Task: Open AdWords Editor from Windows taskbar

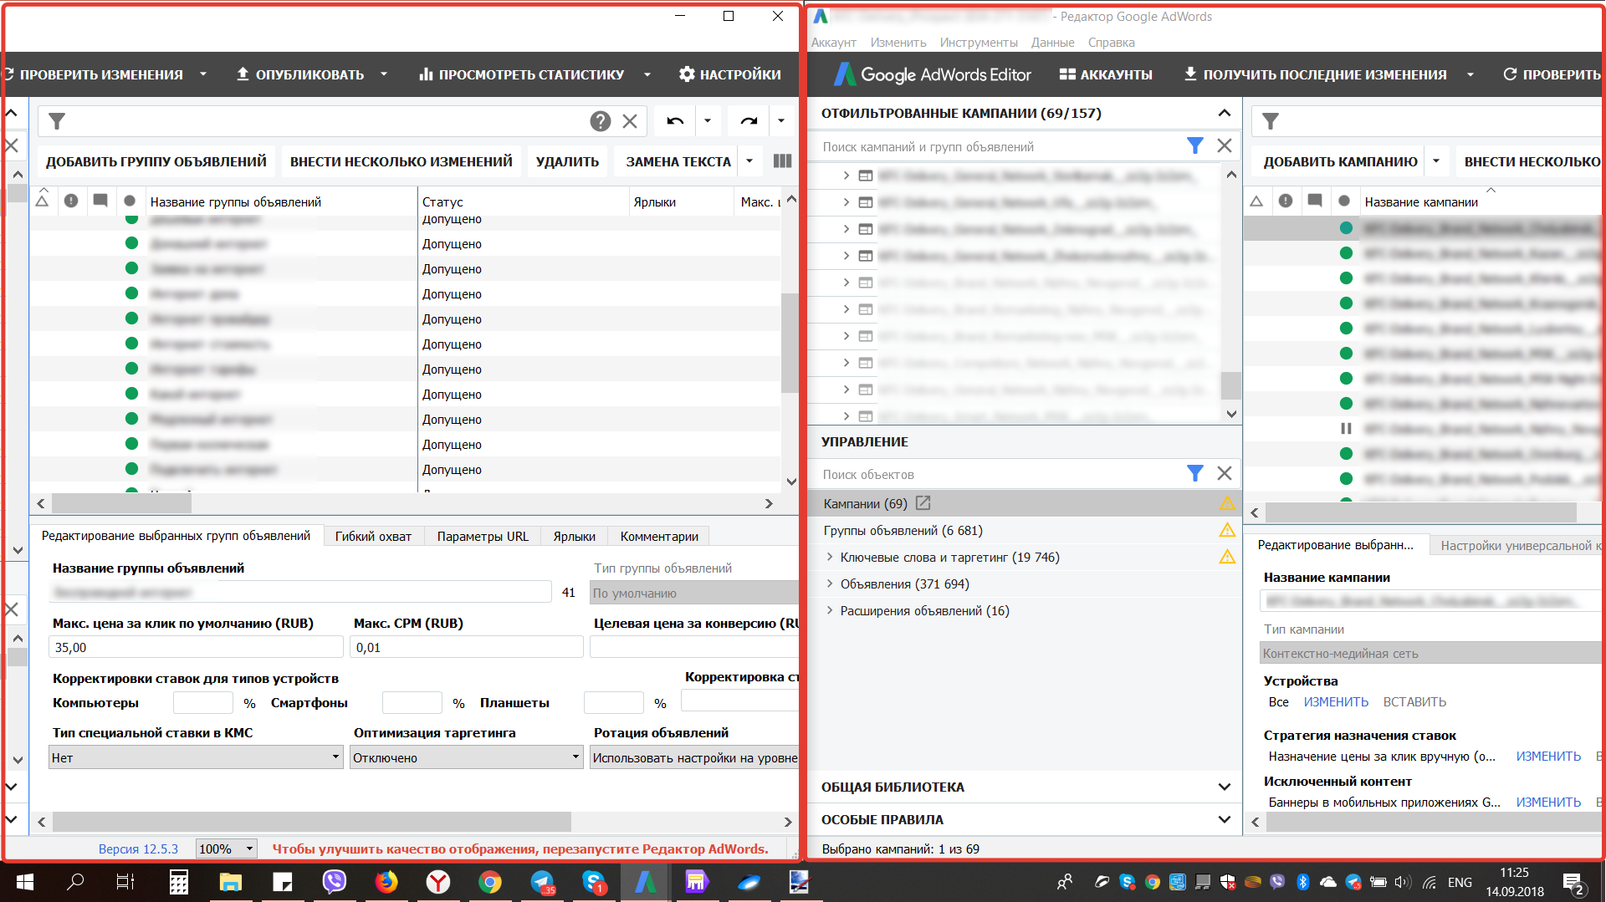Action: [644, 882]
